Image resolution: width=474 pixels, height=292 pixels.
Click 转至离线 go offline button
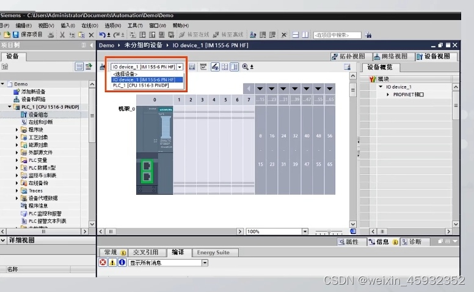[228, 35]
